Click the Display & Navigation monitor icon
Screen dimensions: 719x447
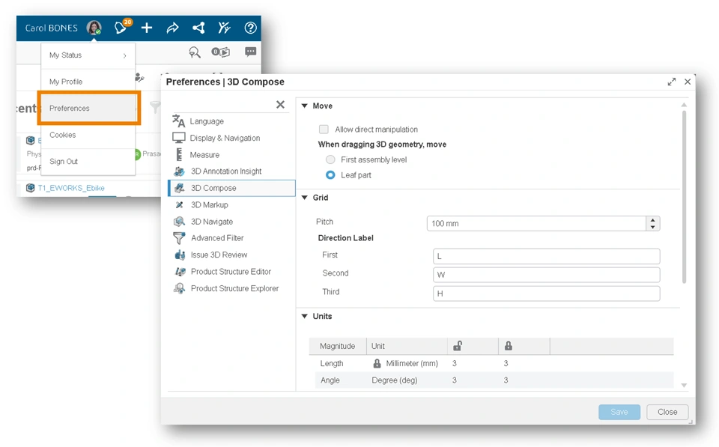click(178, 138)
